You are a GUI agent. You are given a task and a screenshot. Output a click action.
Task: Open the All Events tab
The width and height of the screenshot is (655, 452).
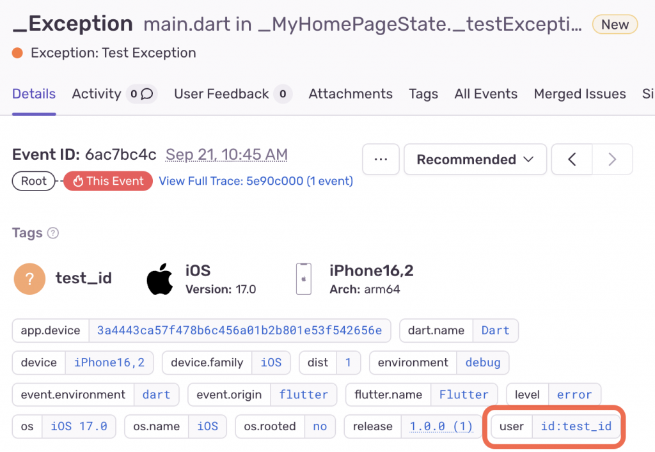(x=486, y=94)
